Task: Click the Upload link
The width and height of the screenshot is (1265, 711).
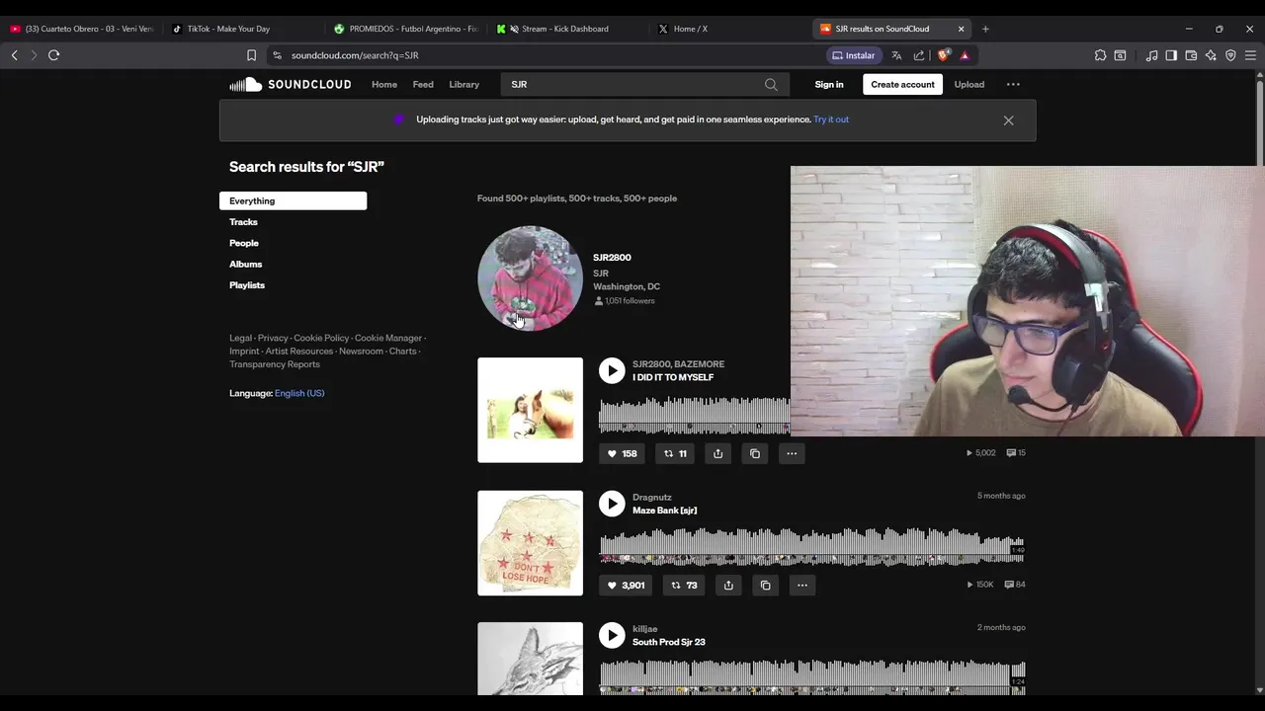Action: click(x=970, y=85)
